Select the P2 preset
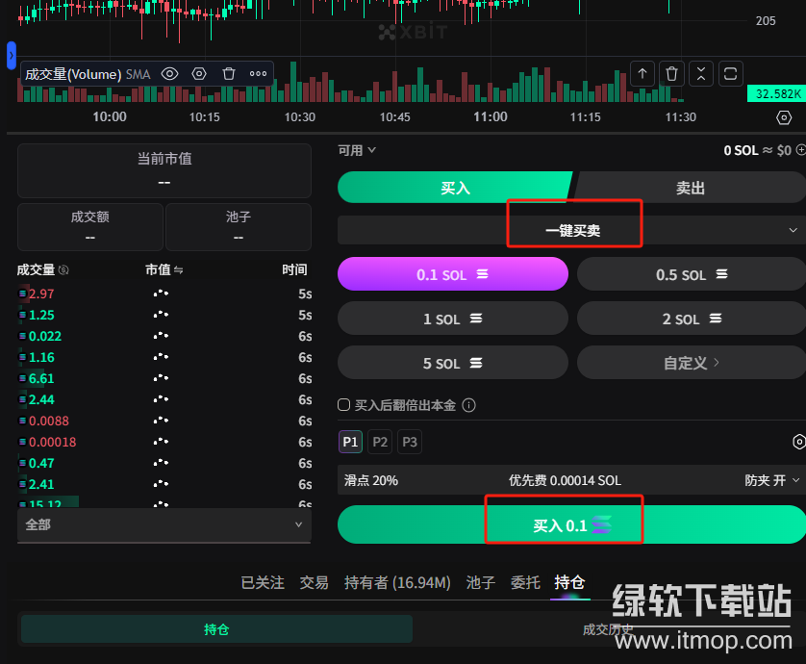The height and width of the screenshot is (664, 806). coord(380,442)
